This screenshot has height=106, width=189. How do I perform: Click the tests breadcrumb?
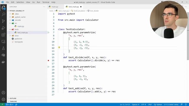(x=51, y=11)
